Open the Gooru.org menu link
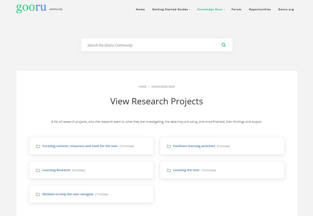Image resolution: width=313 pixels, height=216 pixels. (x=286, y=9)
